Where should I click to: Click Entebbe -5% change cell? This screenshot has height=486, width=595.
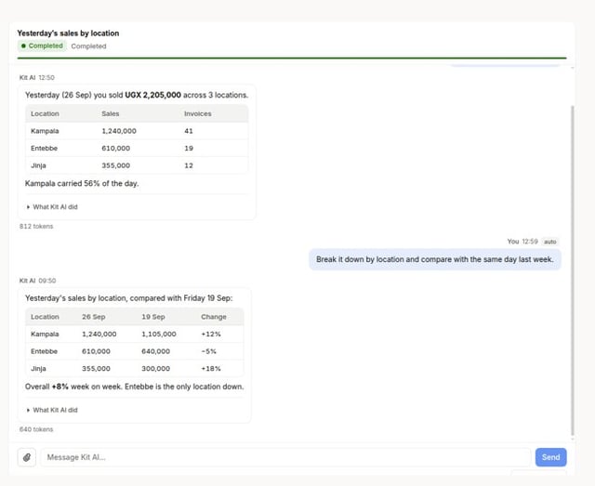(208, 351)
